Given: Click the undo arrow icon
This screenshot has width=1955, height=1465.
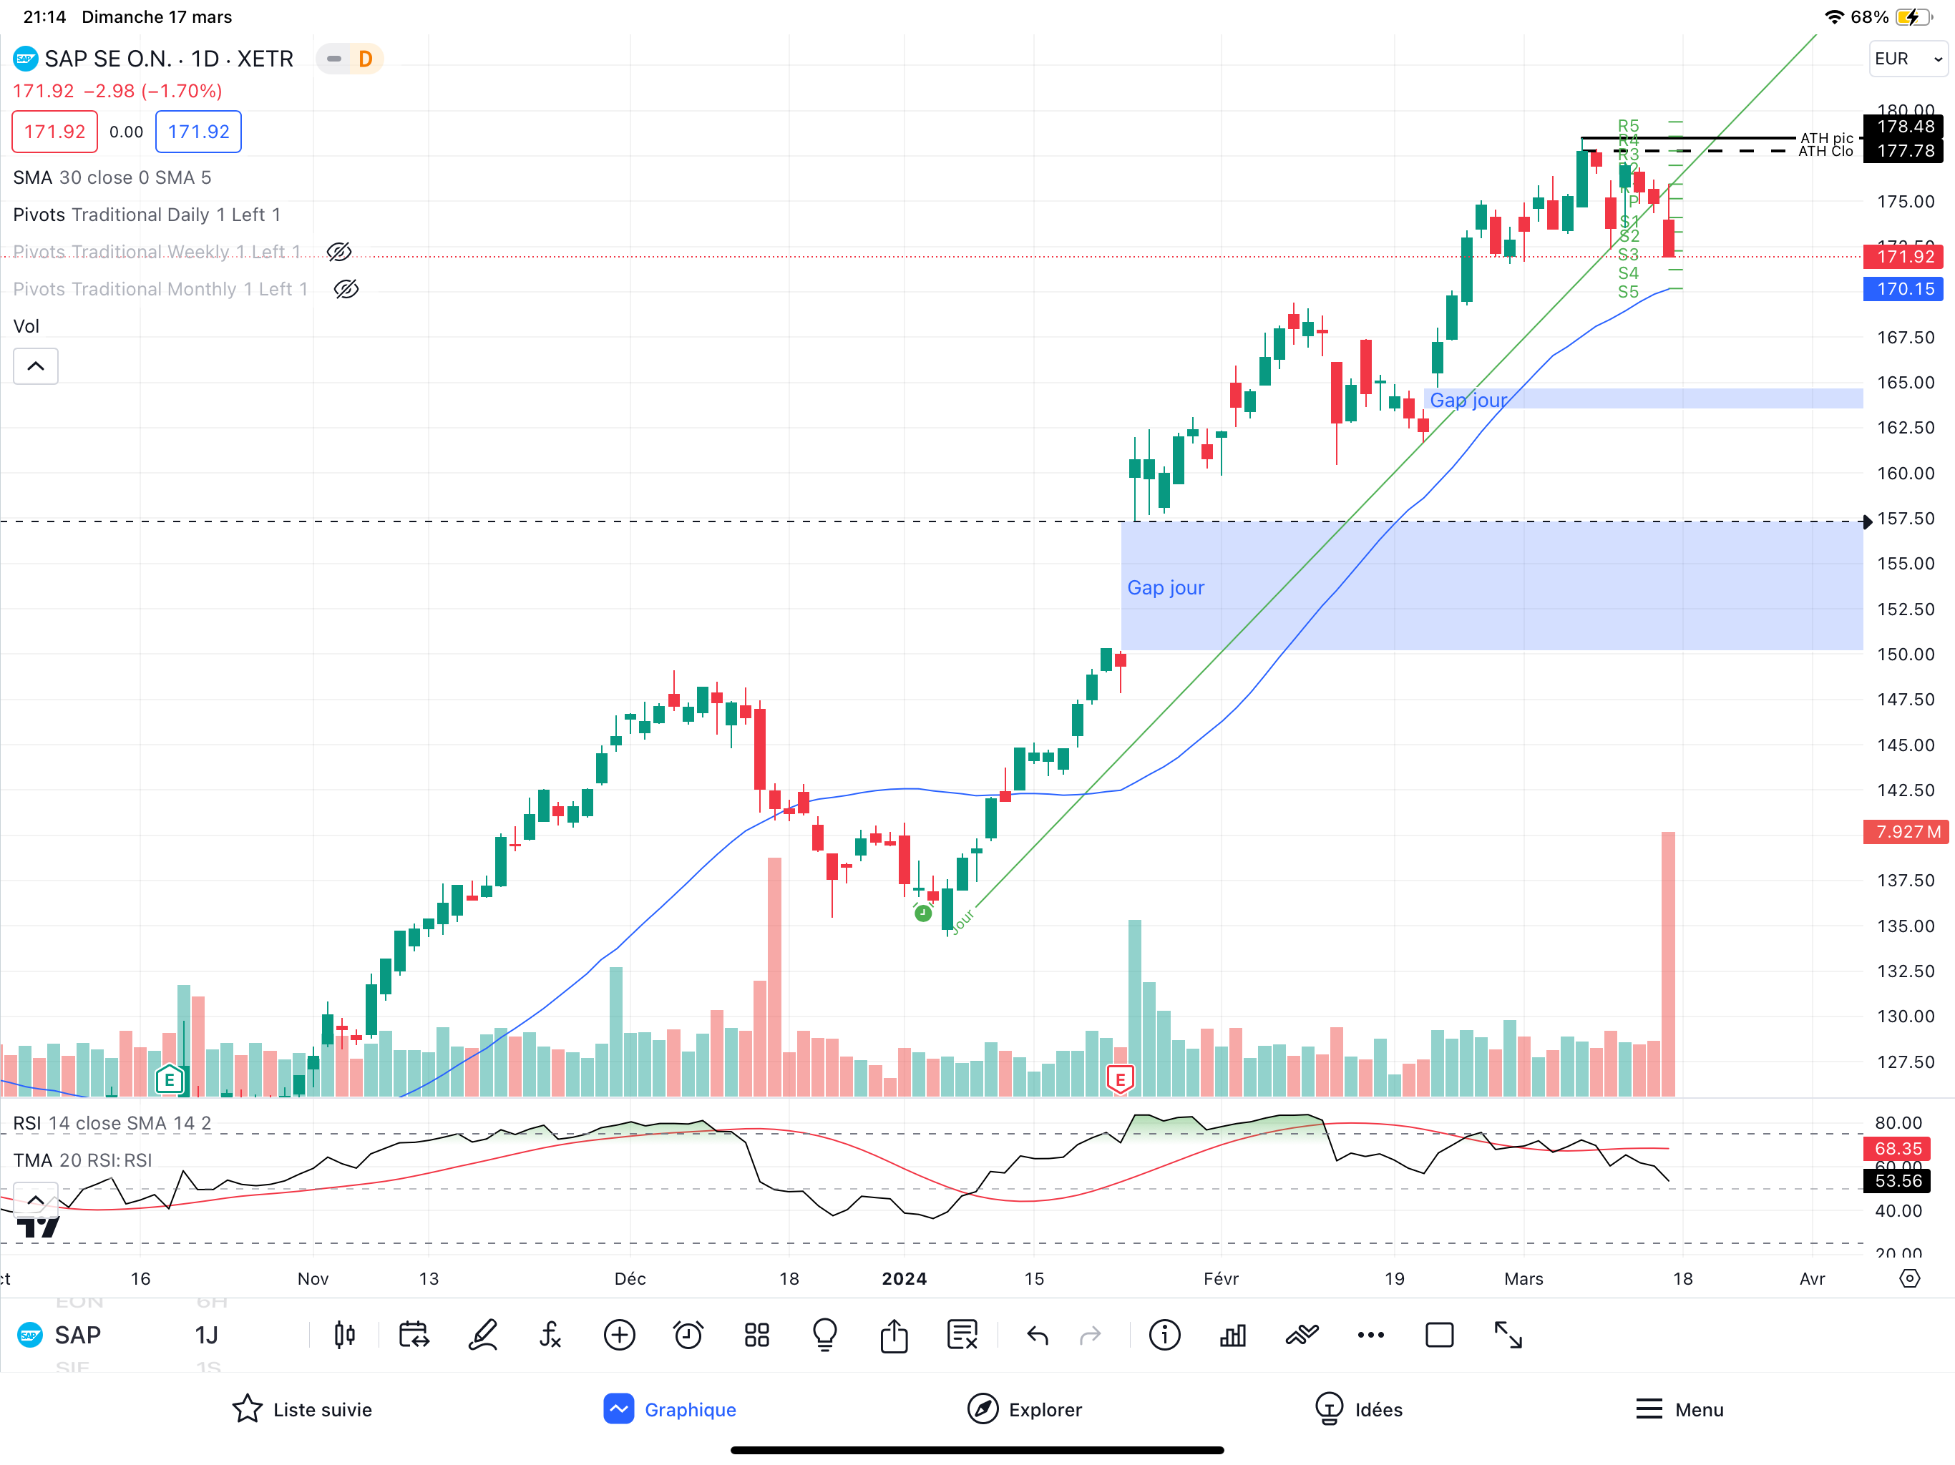Looking at the screenshot, I should point(1038,1335).
